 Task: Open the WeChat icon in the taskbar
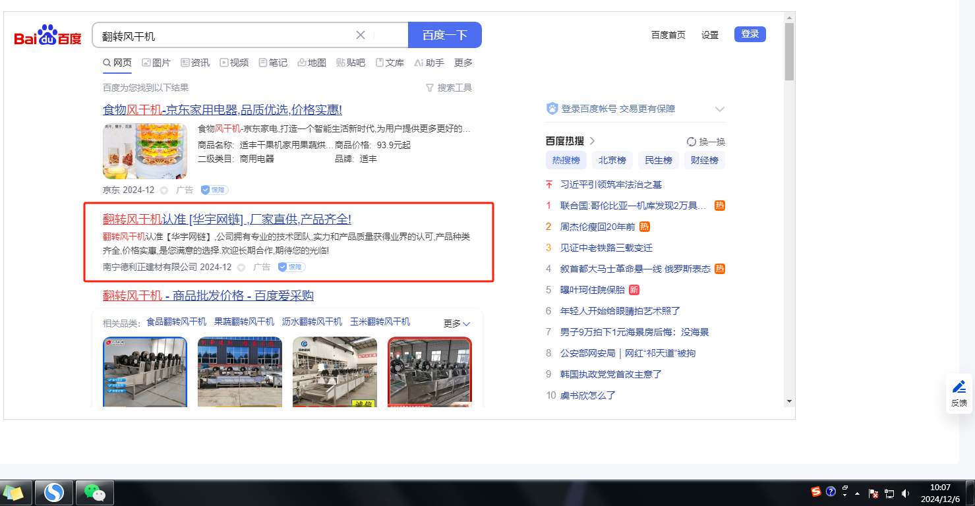95,492
